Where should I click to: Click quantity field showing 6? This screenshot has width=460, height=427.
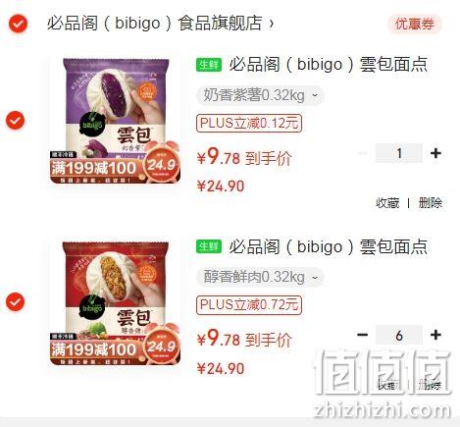point(399,335)
